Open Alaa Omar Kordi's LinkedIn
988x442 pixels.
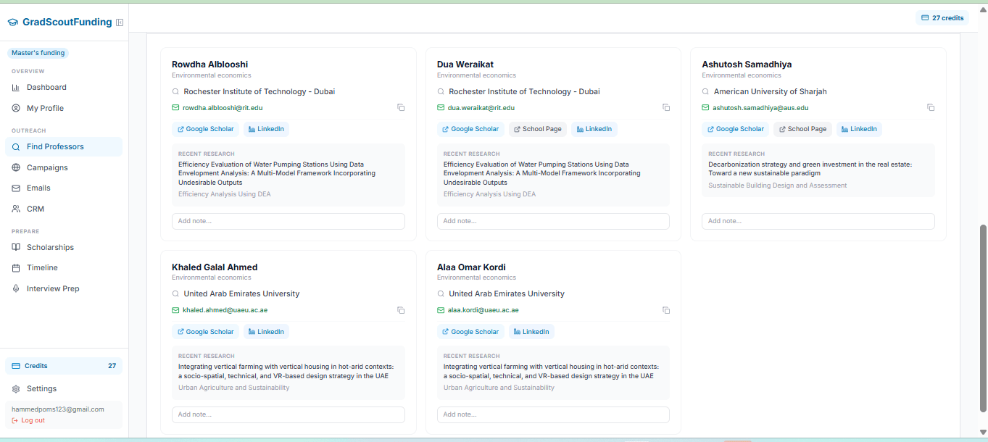coord(531,332)
